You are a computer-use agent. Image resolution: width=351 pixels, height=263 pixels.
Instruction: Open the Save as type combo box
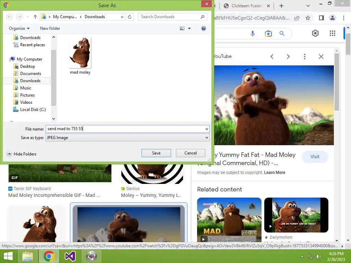click(128, 138)
